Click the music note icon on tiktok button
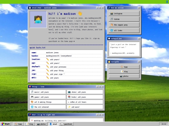Image resolution: width=169 pixels, height=126 pixels. (112, 19)
